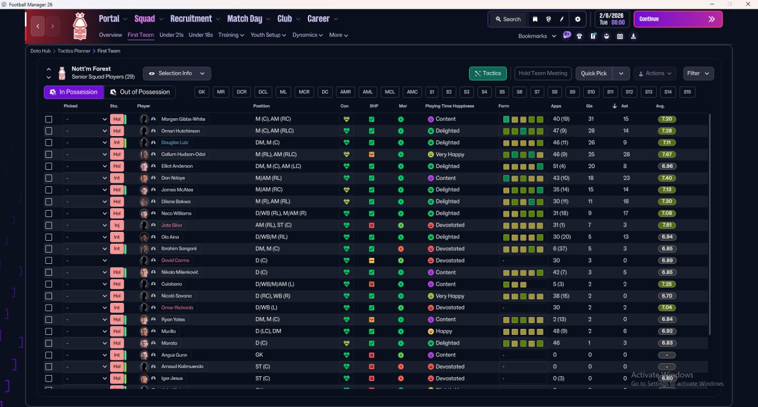Viewport: 758px width, 407px height.
Task: Click the pencil edit icon in top bar
Action: [x=561, y=19]
